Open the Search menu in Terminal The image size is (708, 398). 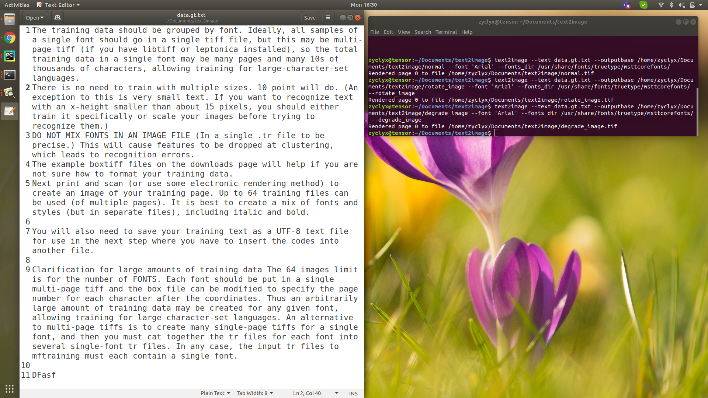423,32
